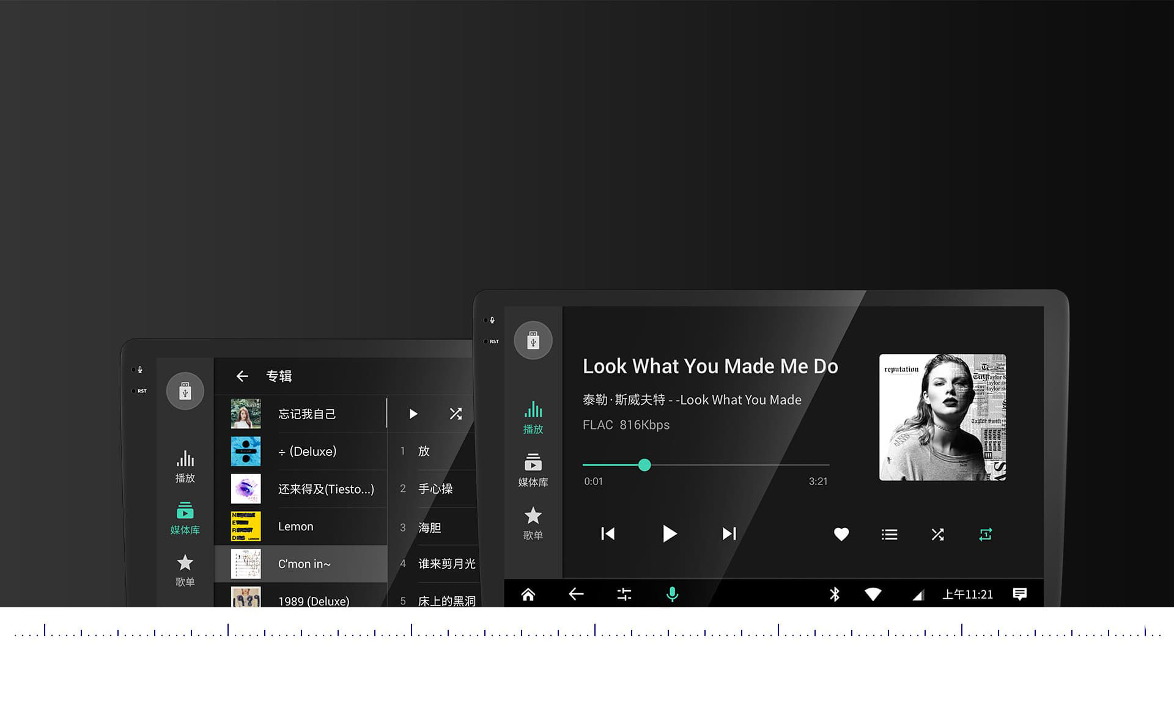
Task: Open the message notification icon
Action: pyautogui.click(x=1019, y=594)
